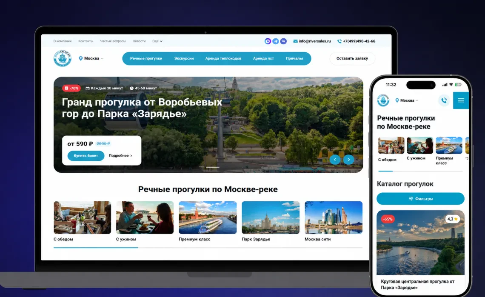Viewport: 485px width, 297px height.
Task: Tap the Фильтры button on mobile
Action: point(420,199)
